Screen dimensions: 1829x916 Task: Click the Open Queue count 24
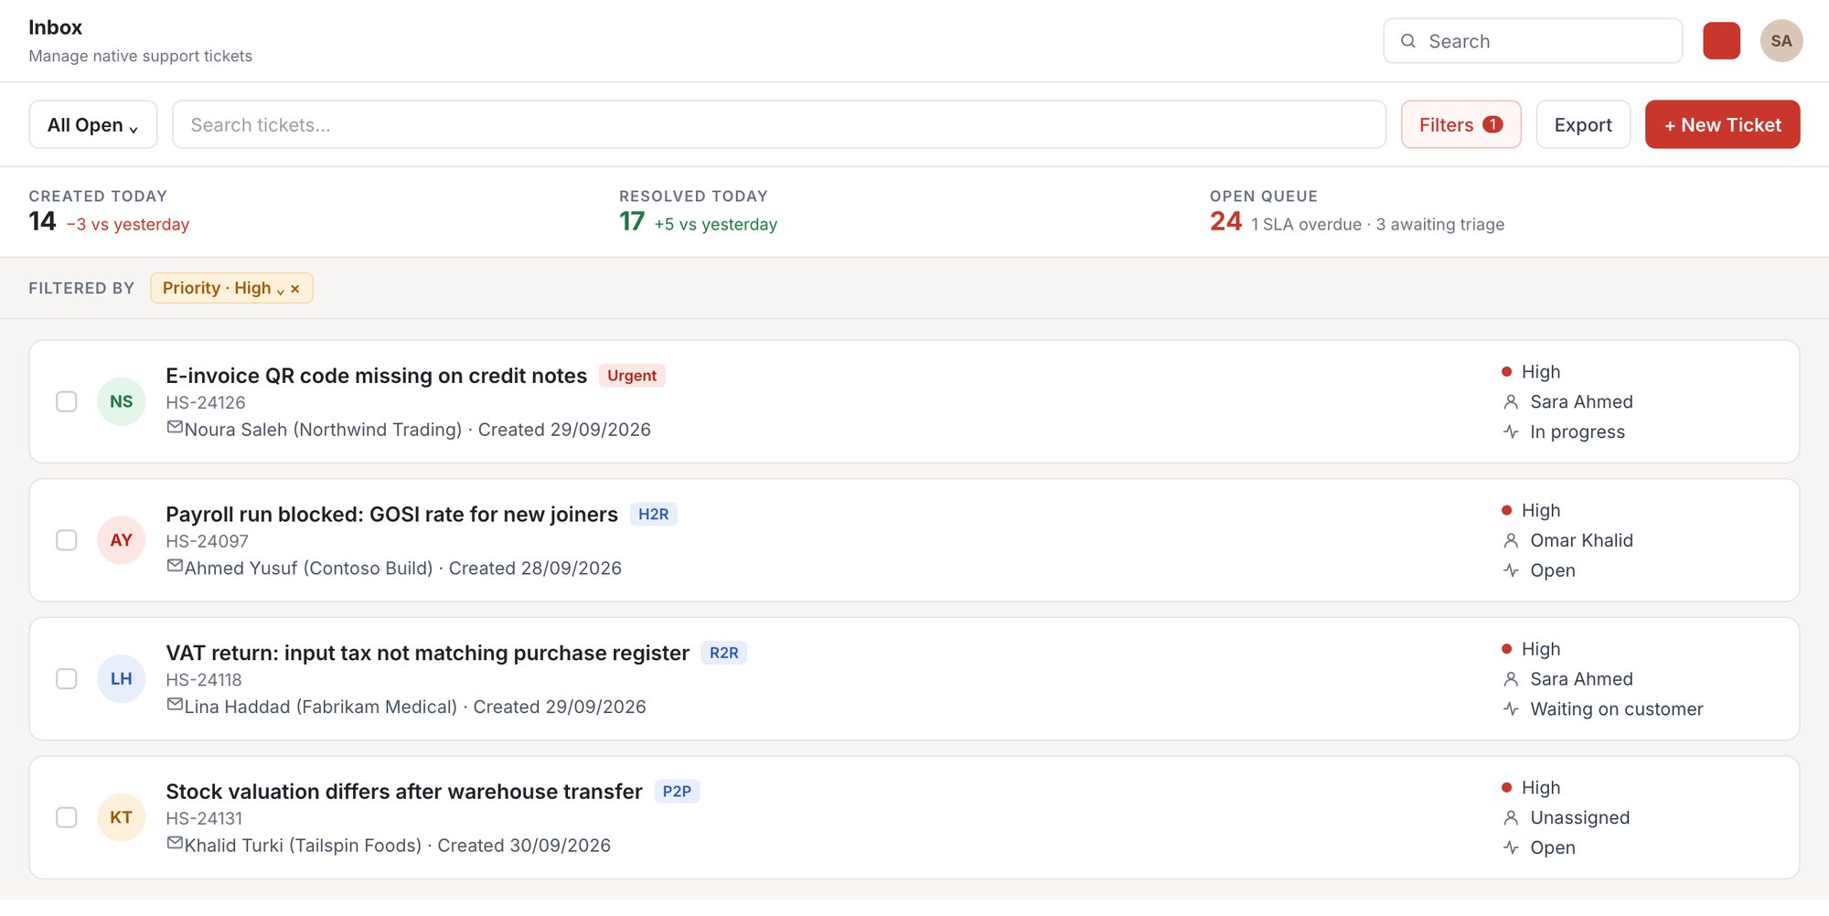click(1225, 221)
